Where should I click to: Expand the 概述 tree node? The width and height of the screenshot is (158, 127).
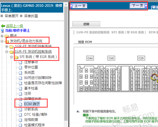tap(2, 36)
